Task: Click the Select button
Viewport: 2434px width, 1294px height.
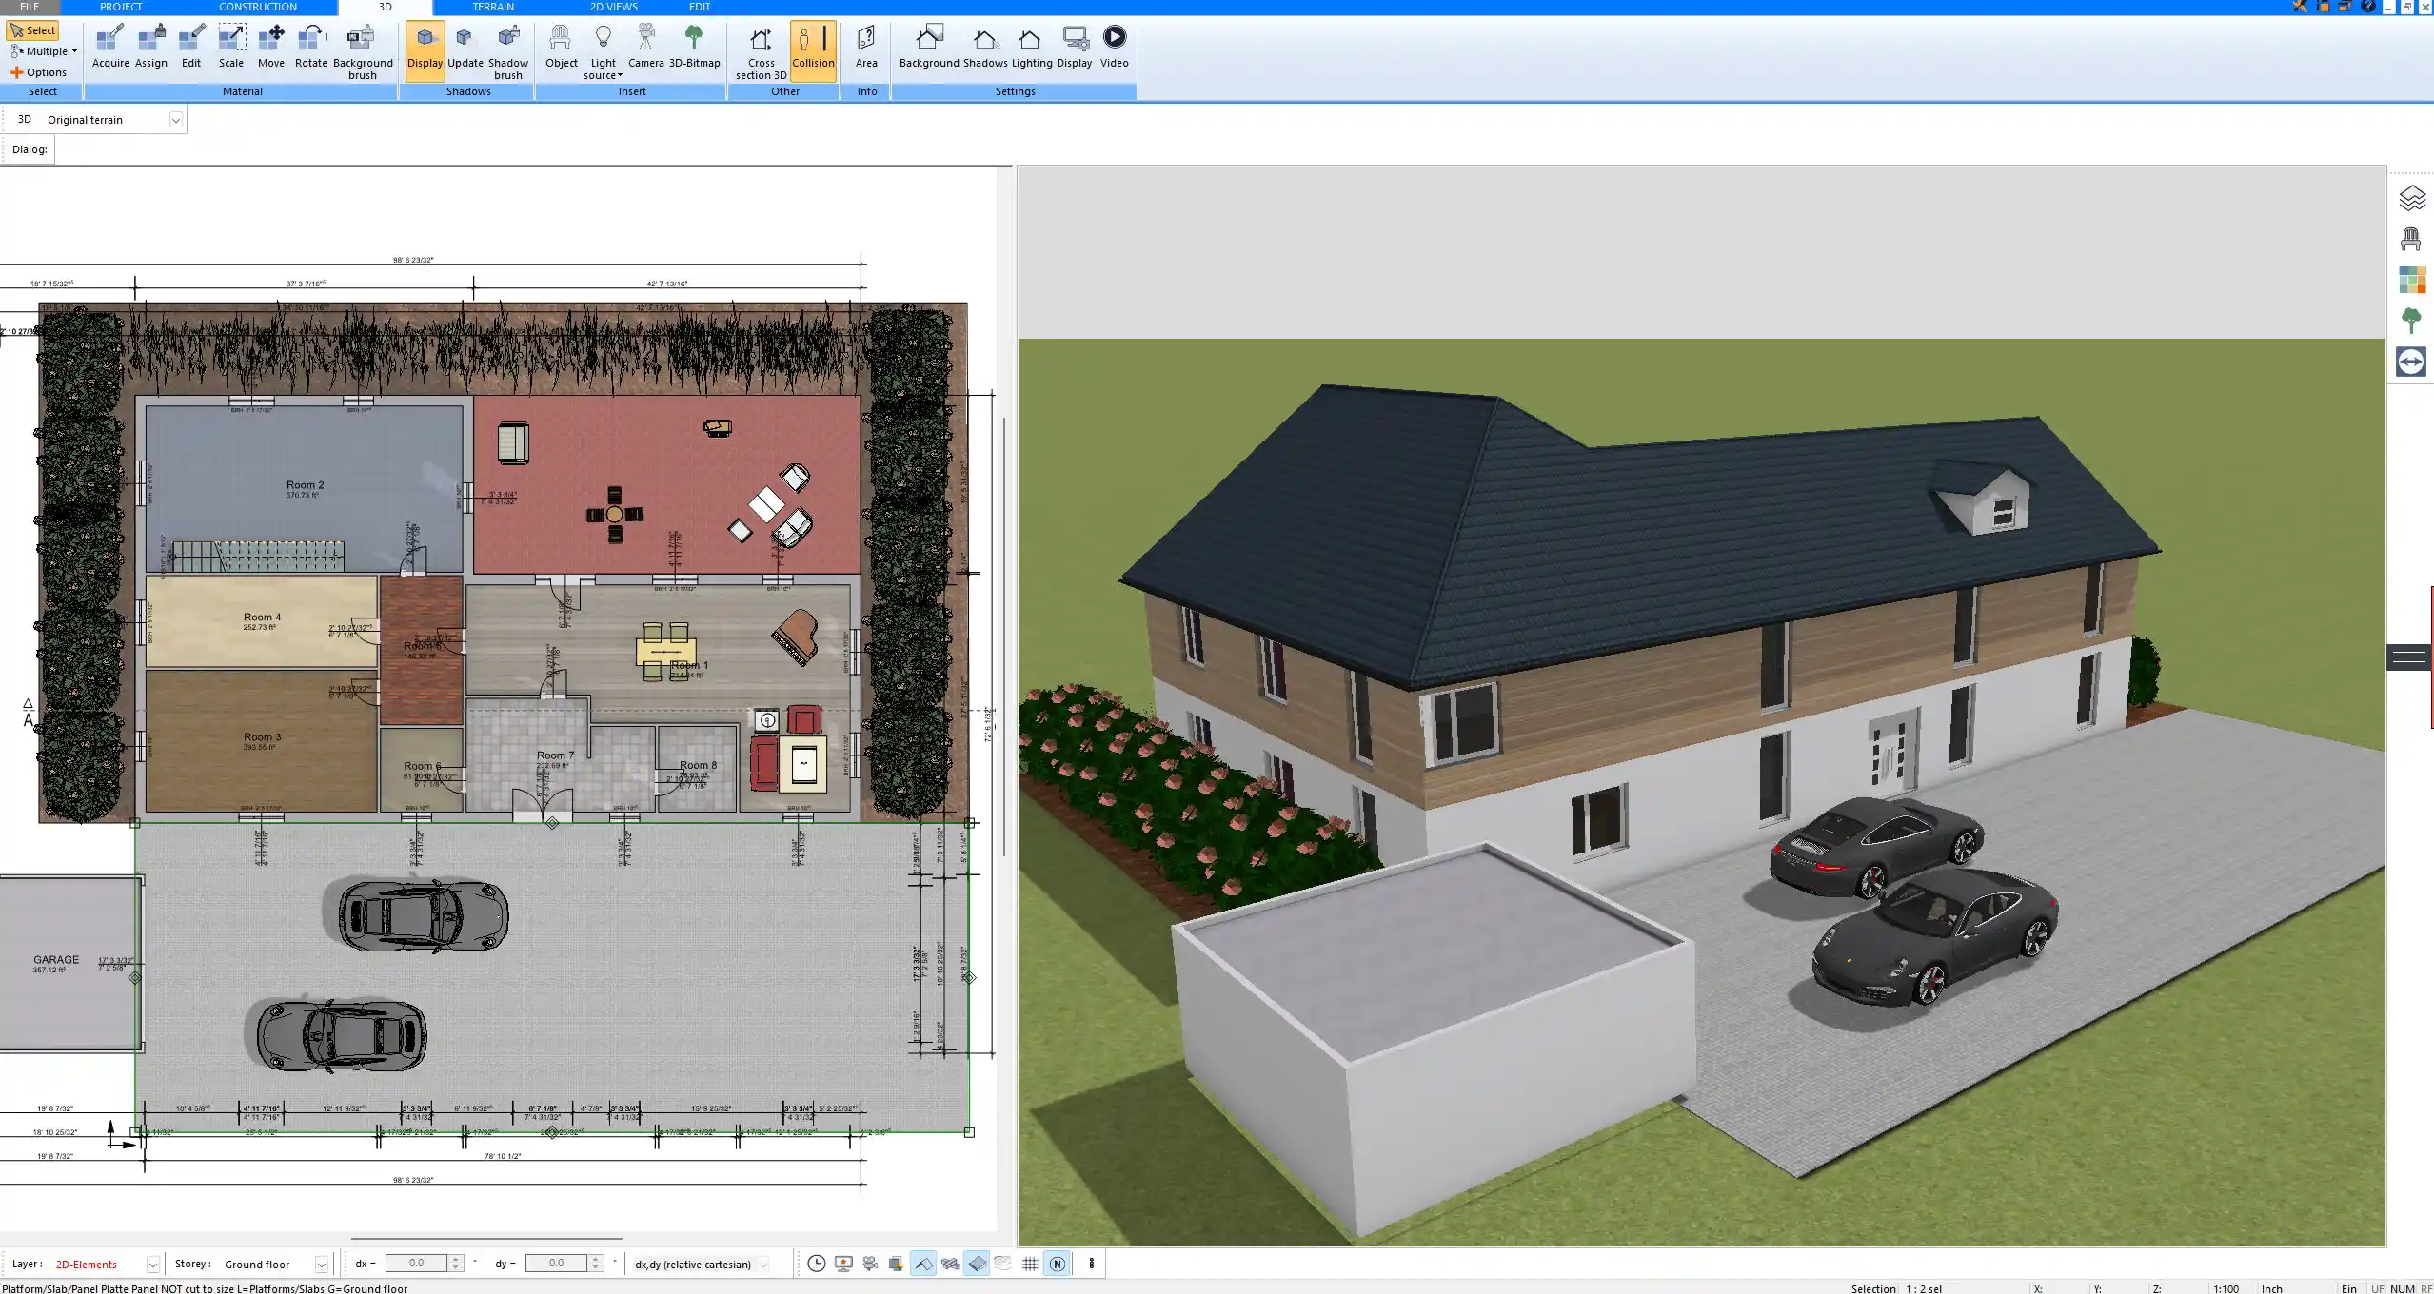Action: (x=33, y=29)
